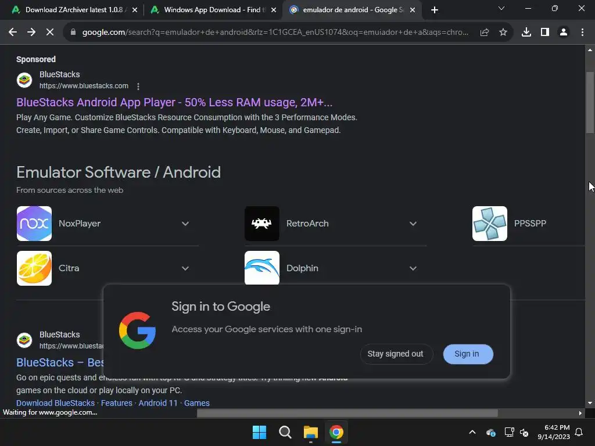This screenshot has width=595, height=446.
Task: Click the PPSSPP app icon
Action: [489, 224]
